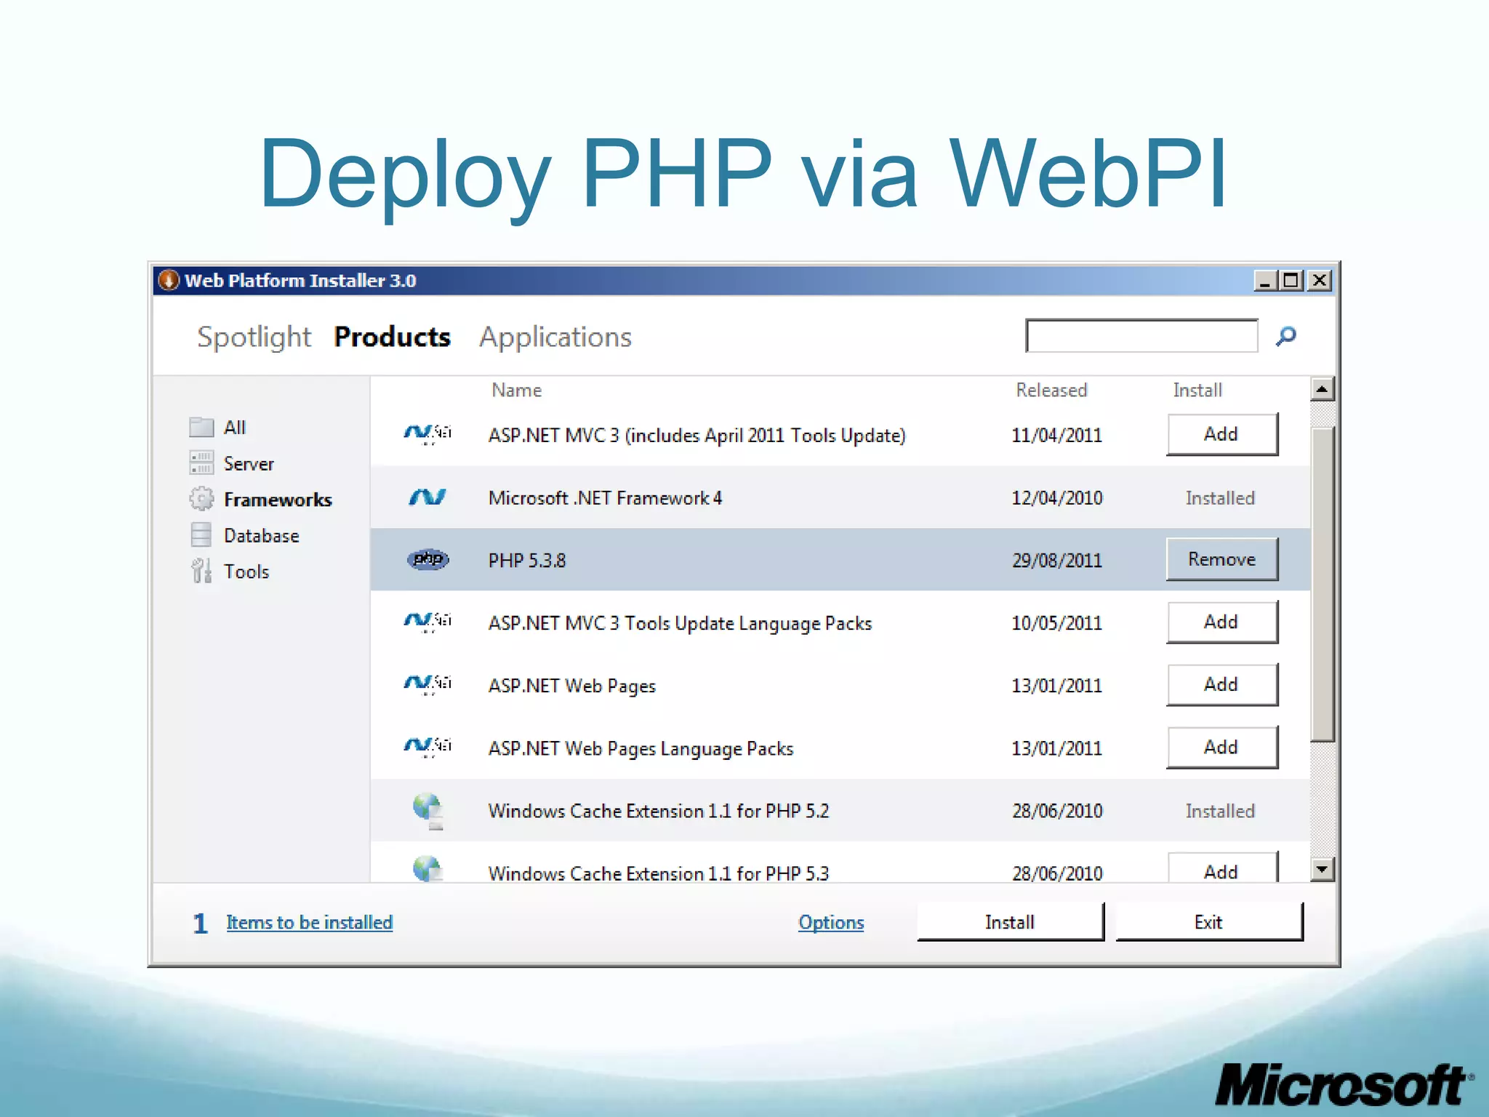Click the Exit button
This screenshot has width=1489, height=1117.
point(1209,922)
